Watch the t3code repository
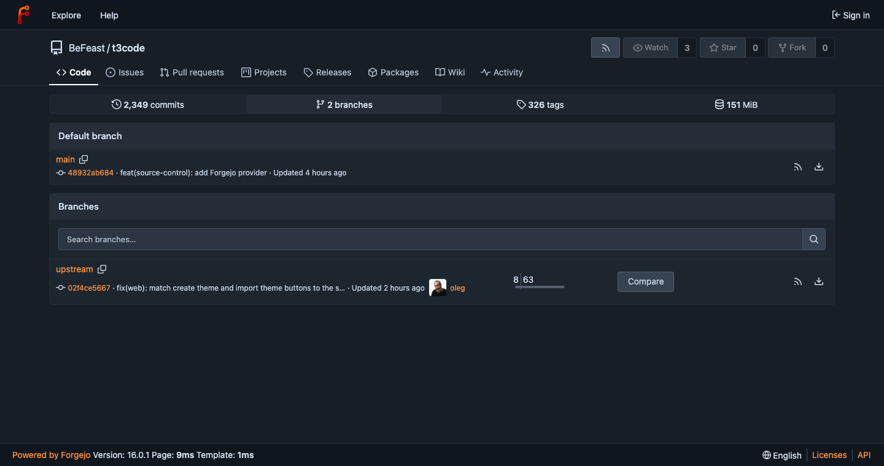This screenshot has width=884, height=466. (x=650, y=48)
